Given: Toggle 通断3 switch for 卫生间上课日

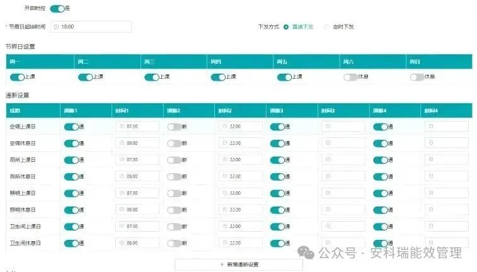Looking at the screenshot, I should [x=277, y=227].
